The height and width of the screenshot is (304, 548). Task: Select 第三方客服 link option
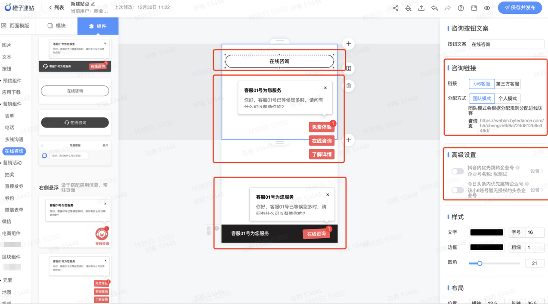(507, 84)
